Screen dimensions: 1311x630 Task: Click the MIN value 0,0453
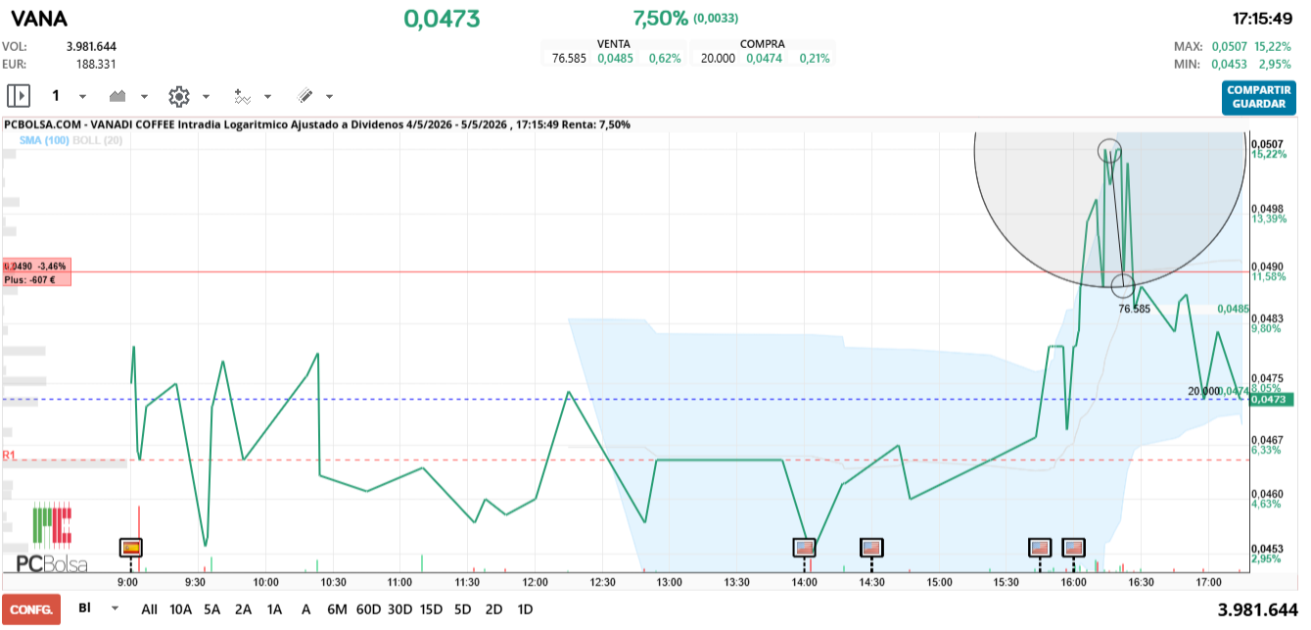(1230, 64)
